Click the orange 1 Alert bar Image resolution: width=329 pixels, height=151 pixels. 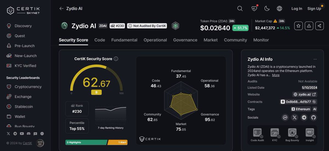117,143
